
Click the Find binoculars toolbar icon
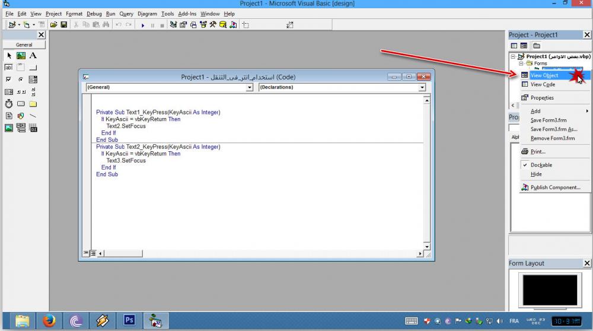(106, 24)
